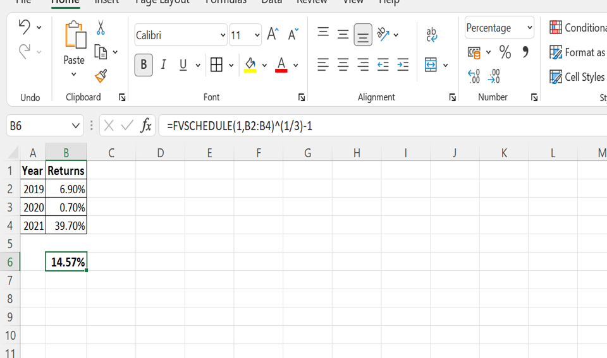
Task: Click Format as Table
Action: [x=577, y=52]
